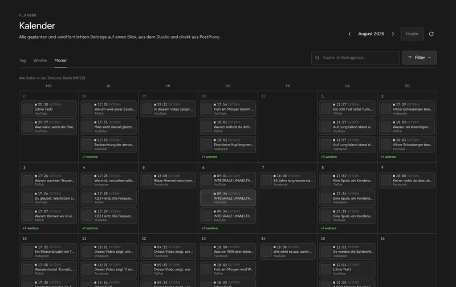Open 09:32 Dieses Video zeigt Facebook post
The image size is (456, 287).
pyautogui.click(x=168, y=252)
